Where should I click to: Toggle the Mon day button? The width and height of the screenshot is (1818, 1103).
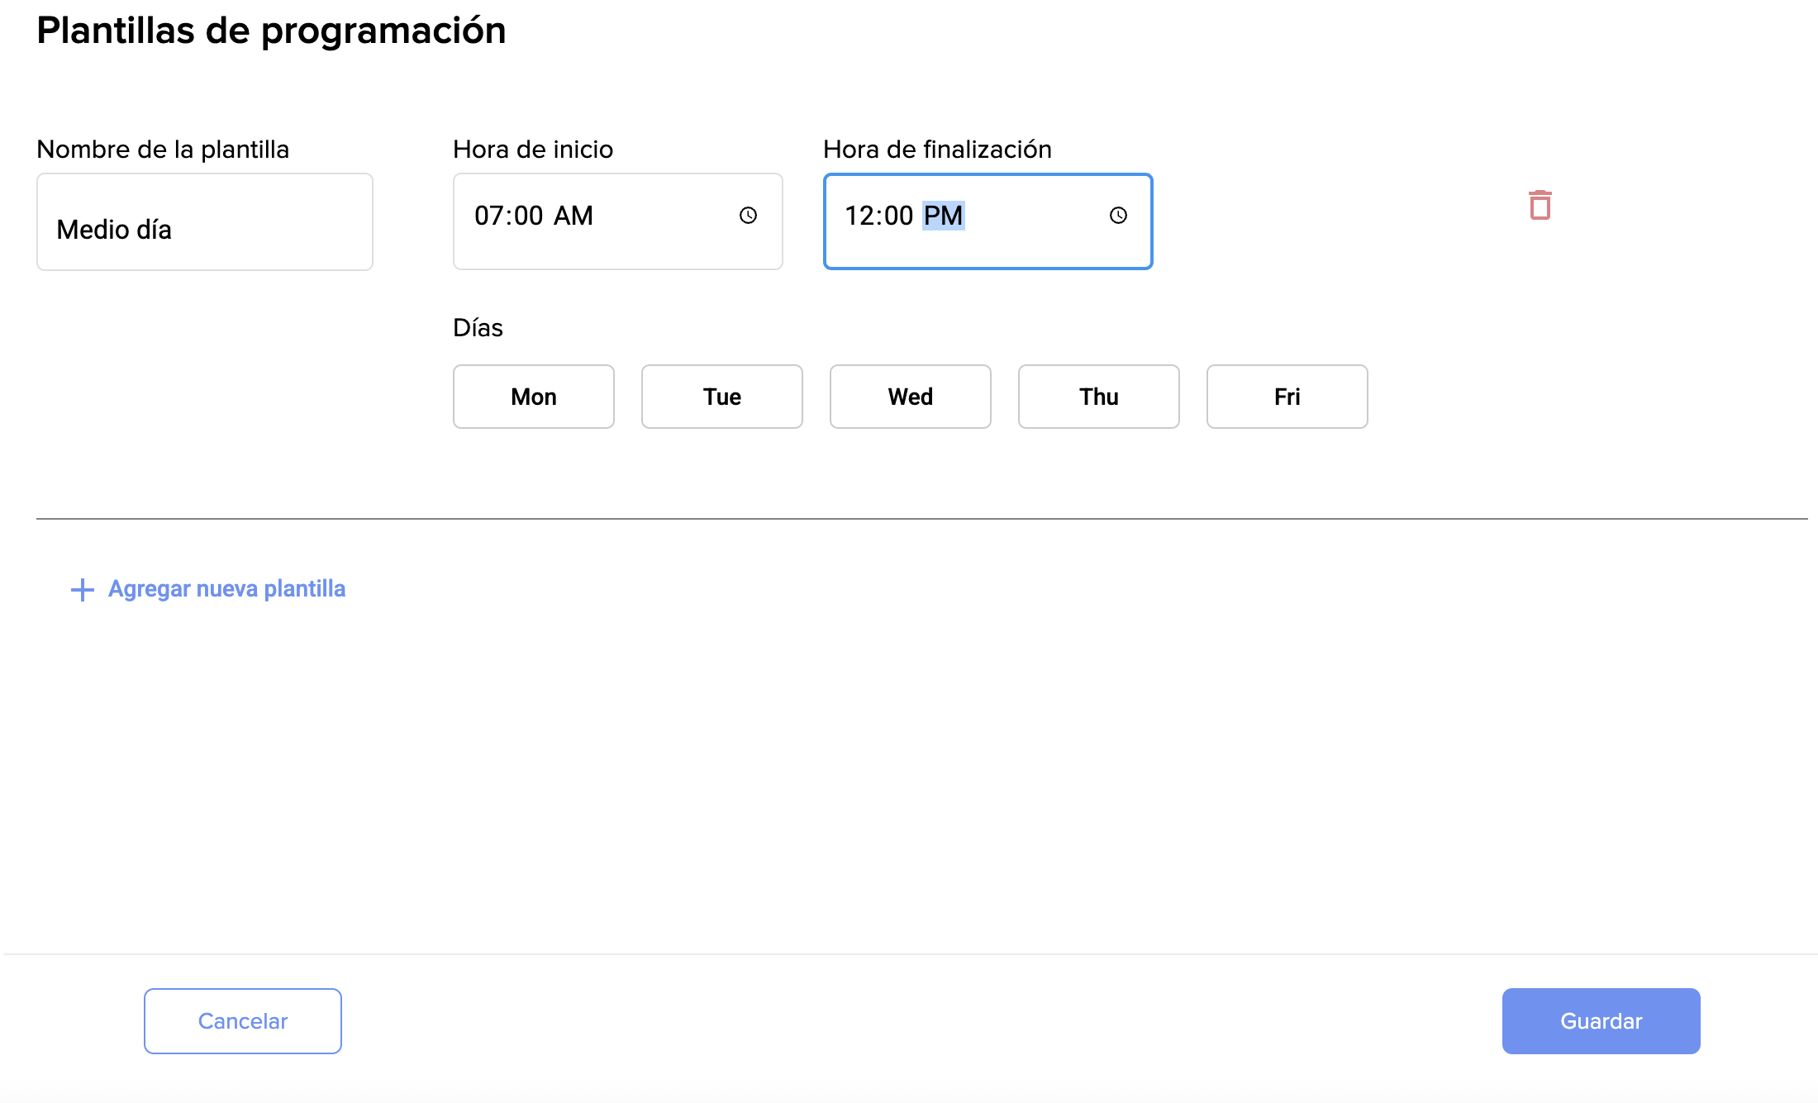click(533, 397)
